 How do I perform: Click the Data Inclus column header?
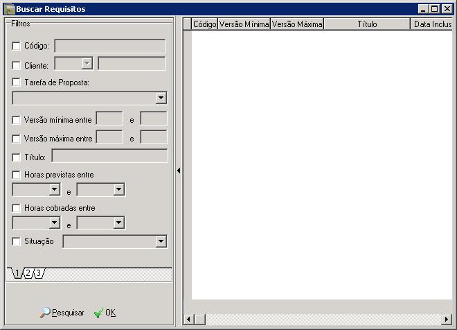(x=431, y=24)
